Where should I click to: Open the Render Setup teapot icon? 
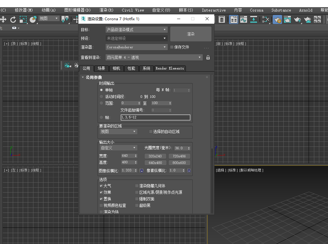(277, 20)
